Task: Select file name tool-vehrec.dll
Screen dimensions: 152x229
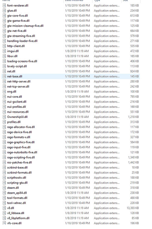Action: [x=16, y=203]
